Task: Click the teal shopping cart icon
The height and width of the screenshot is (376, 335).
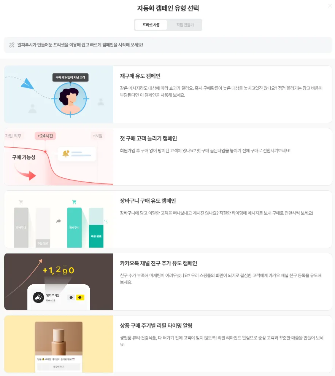Action: [x=74, y=202]
